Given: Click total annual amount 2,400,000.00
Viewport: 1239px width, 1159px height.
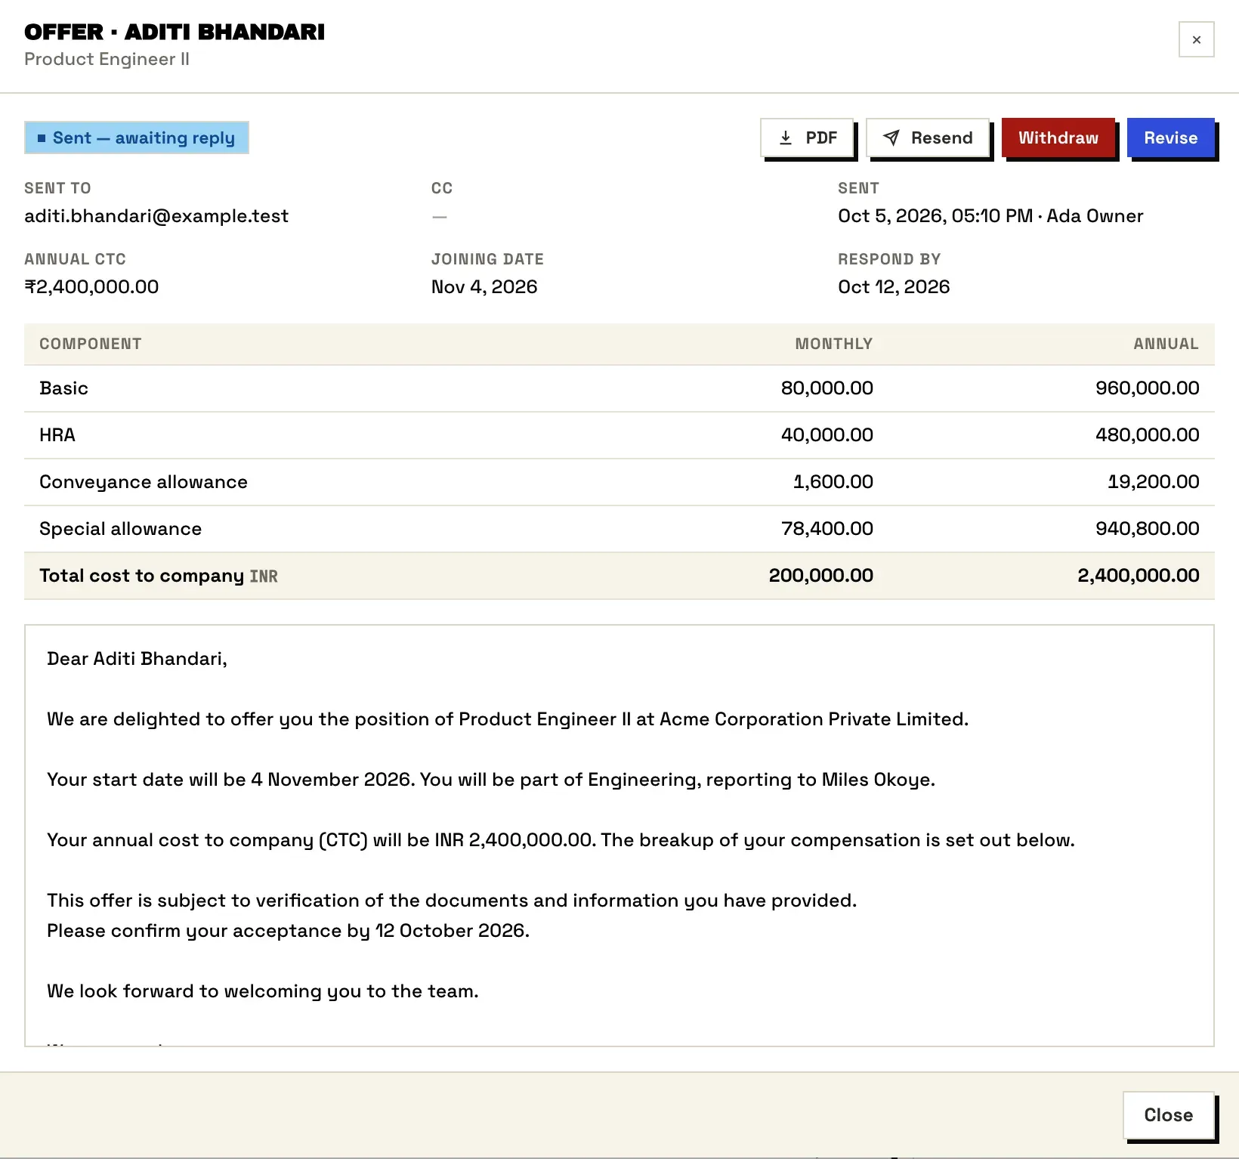Looking at the screenshot, I should [1139, 576].
